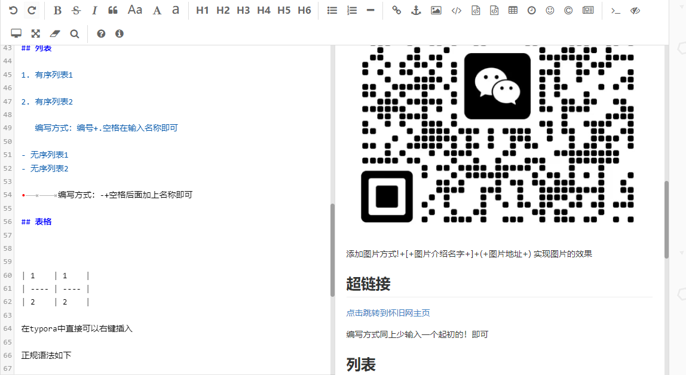The height and width of the screenshot is (375, 686).
Task: Toggle full HTML preview desktop icon
Action: point(16,33)
